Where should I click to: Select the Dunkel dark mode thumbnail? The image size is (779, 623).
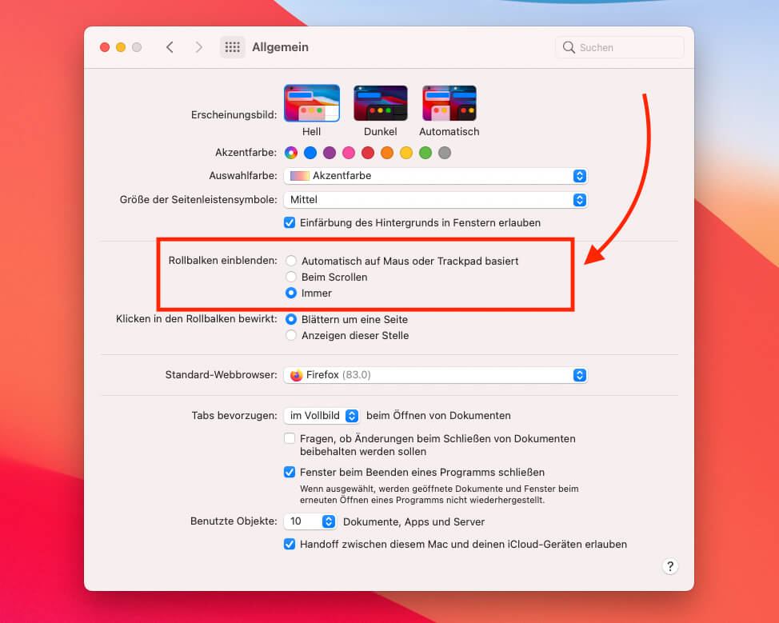[x=380, y=102]
